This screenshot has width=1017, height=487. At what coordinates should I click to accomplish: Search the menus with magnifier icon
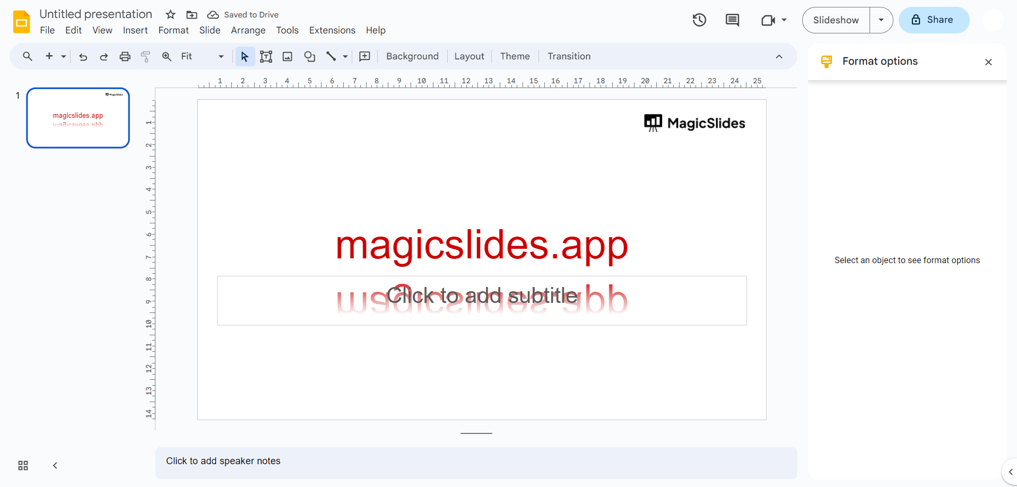click(x=28, y=56)
